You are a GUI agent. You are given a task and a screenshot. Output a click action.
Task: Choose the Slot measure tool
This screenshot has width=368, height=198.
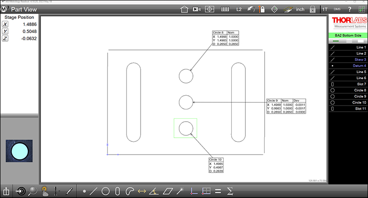(117, 191)
